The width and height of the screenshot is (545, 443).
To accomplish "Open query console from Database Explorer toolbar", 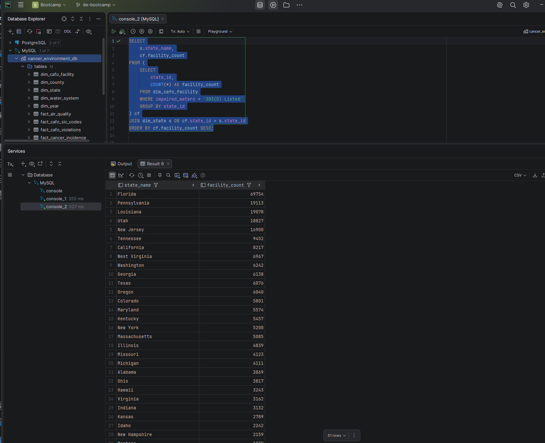I will pos(49,31).
